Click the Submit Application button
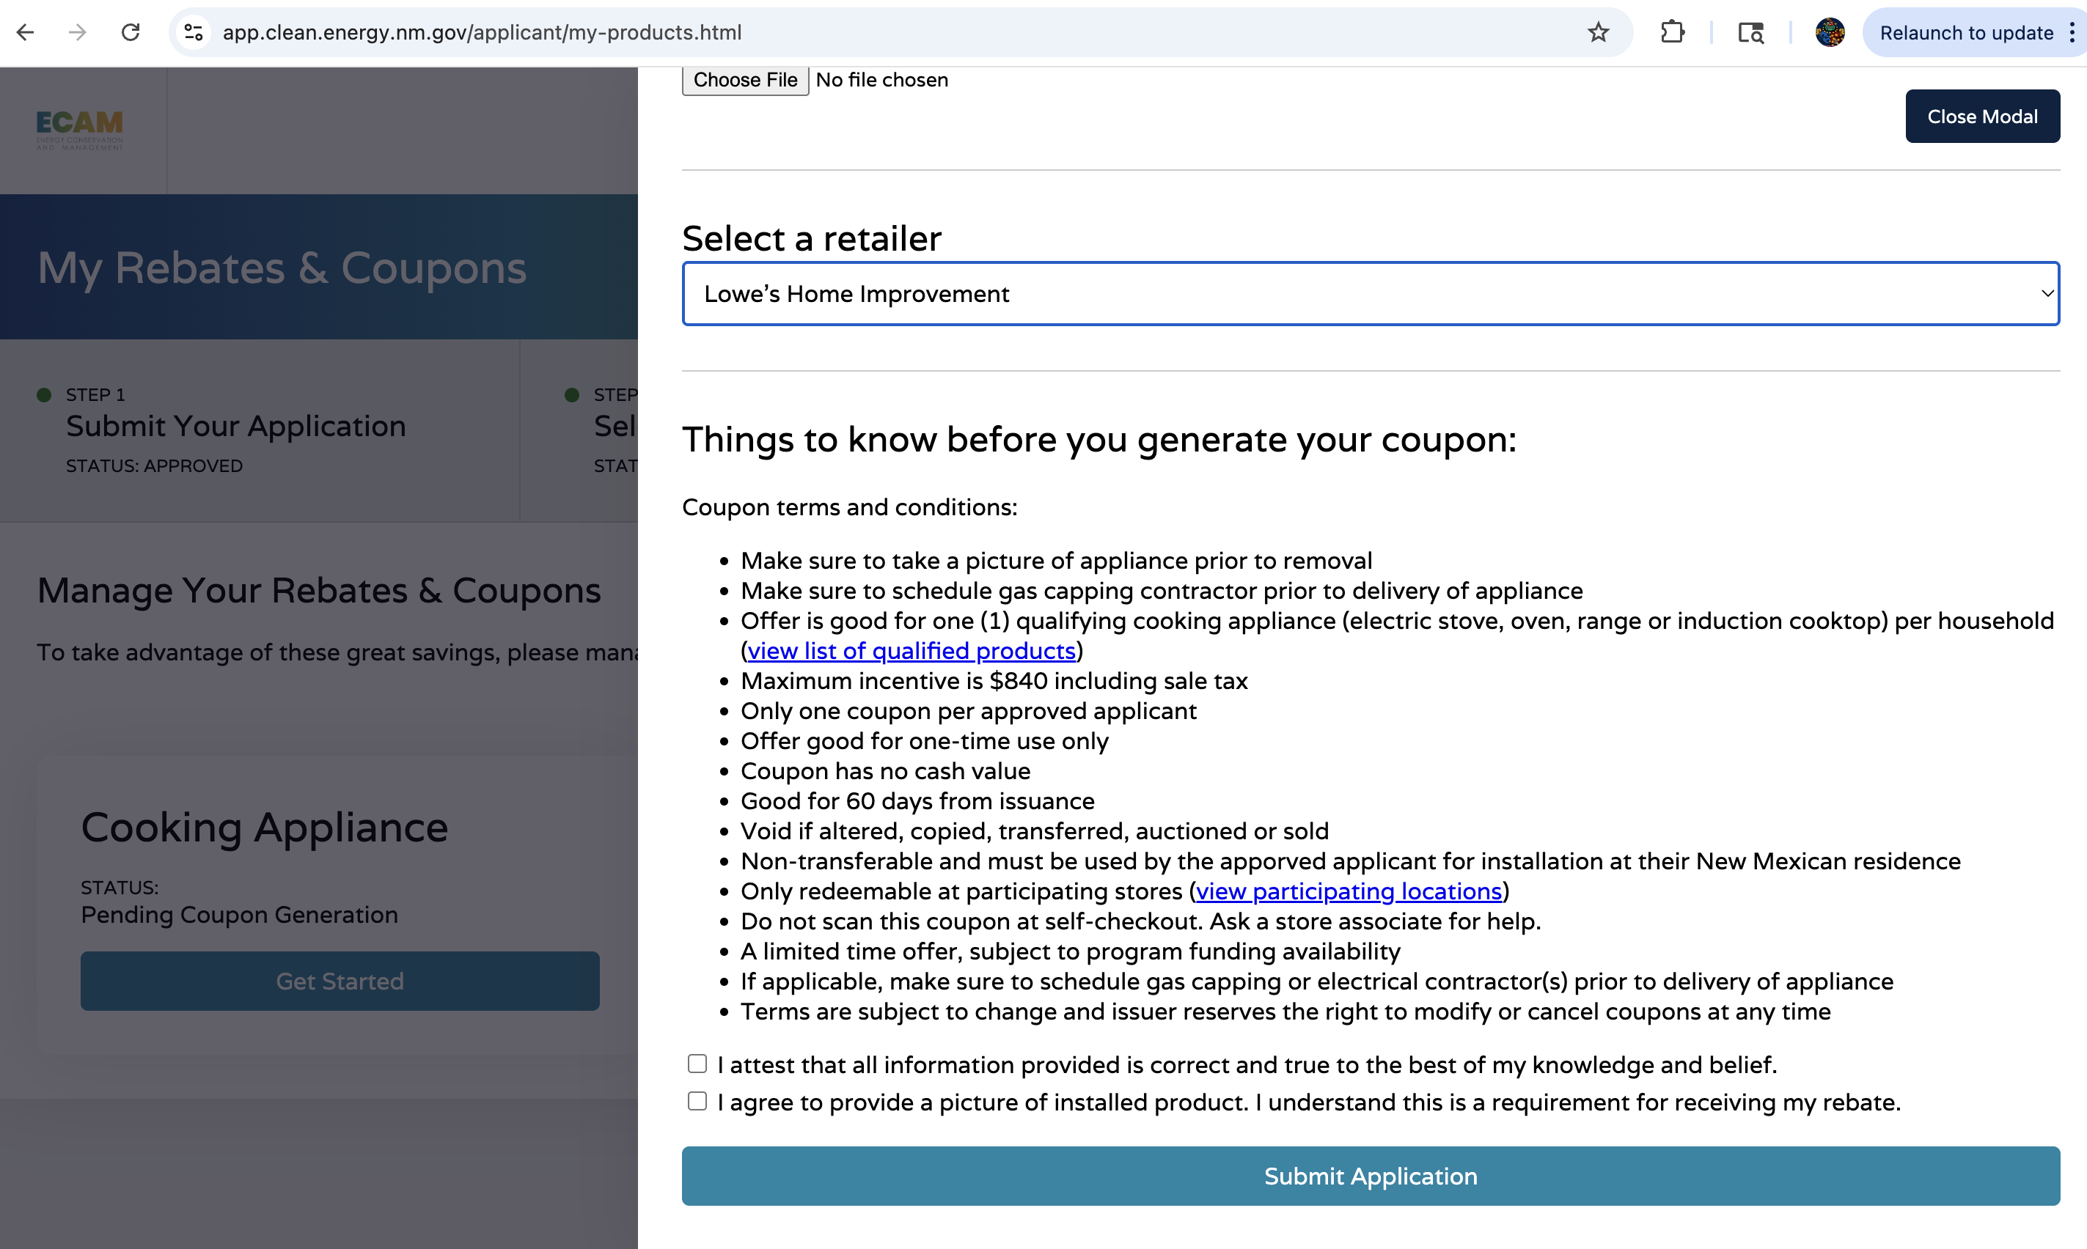Viewport: 2087px width, 1249px height. coord(1370,1176)
